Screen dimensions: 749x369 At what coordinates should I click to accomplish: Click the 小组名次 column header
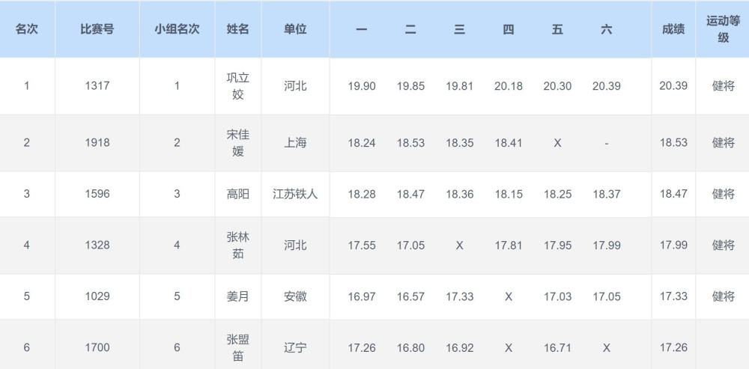(x=177, y=30)
